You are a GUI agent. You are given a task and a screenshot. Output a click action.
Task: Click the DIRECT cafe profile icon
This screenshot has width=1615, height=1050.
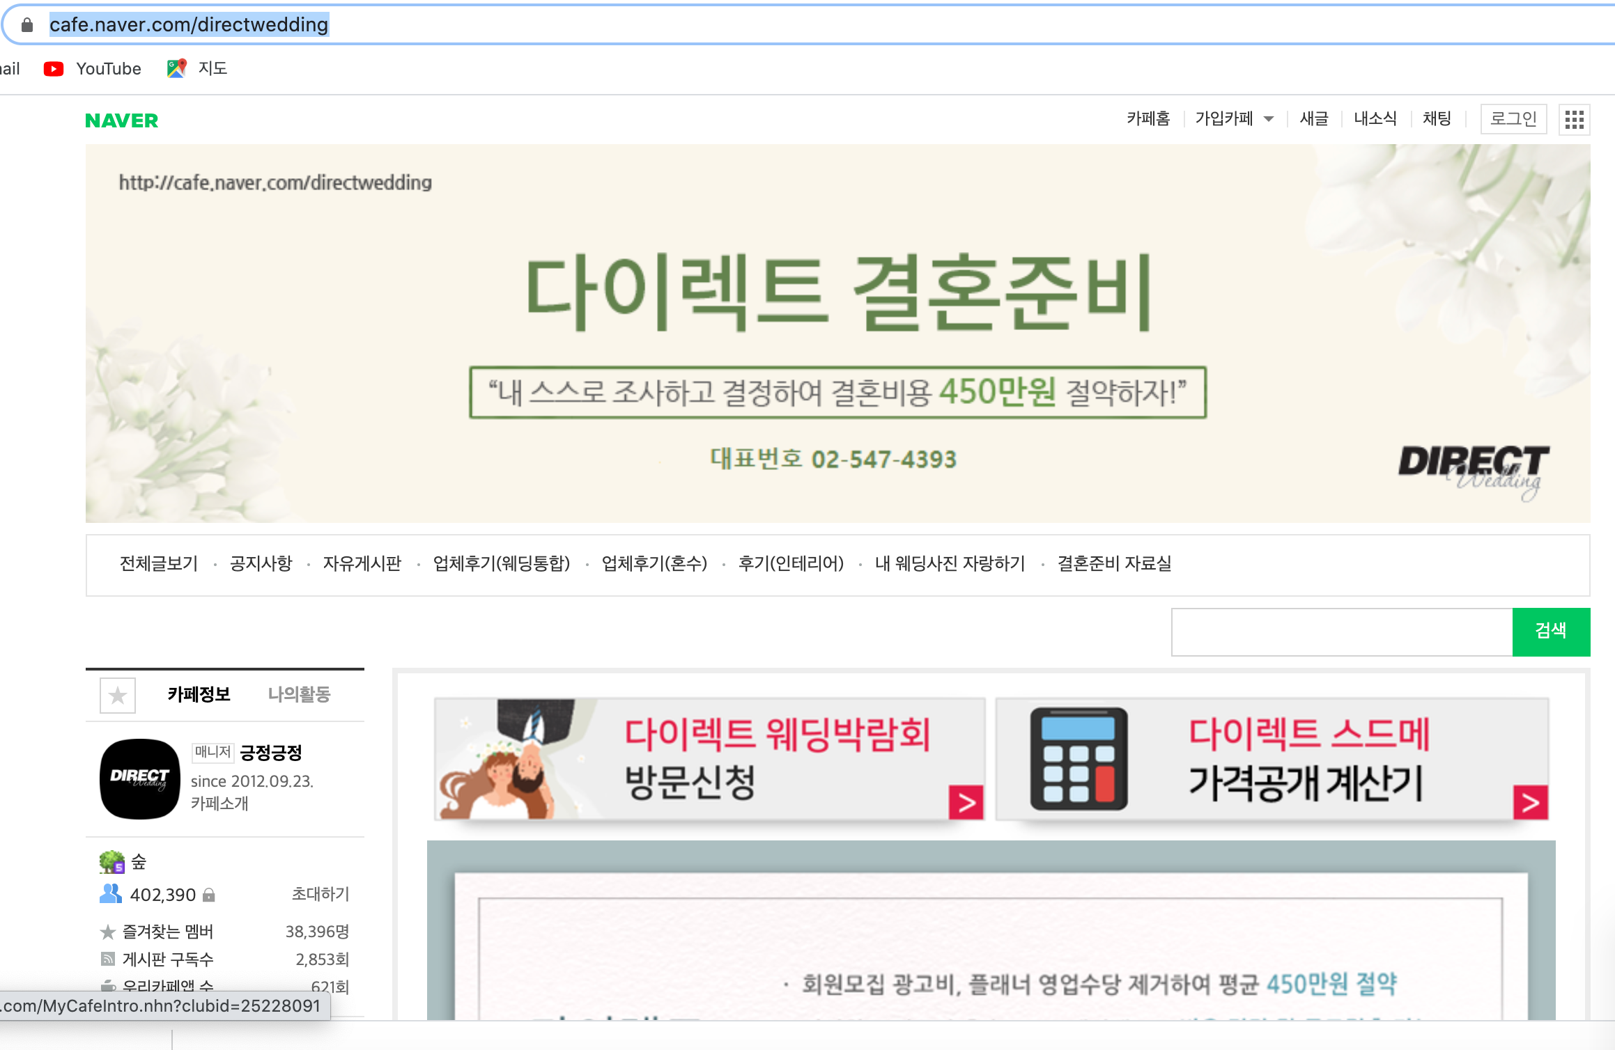[140, 778]
